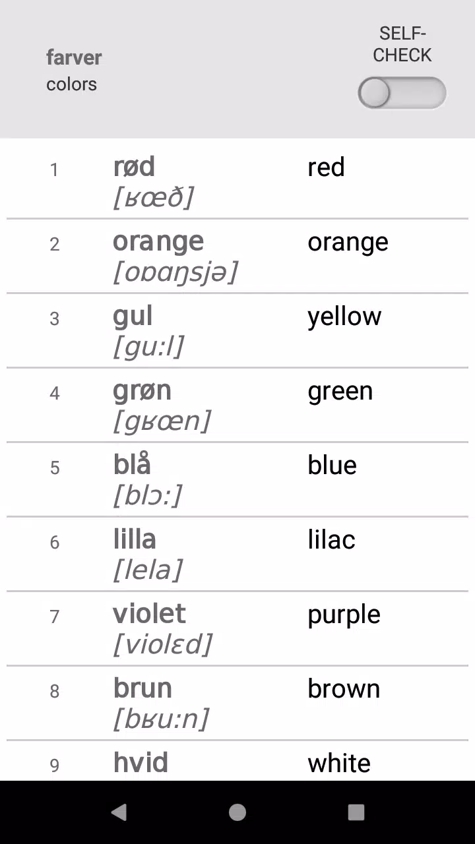Tap the Android back navigation icon
Viewport: 475px width, 844px height.
(119, 812)
